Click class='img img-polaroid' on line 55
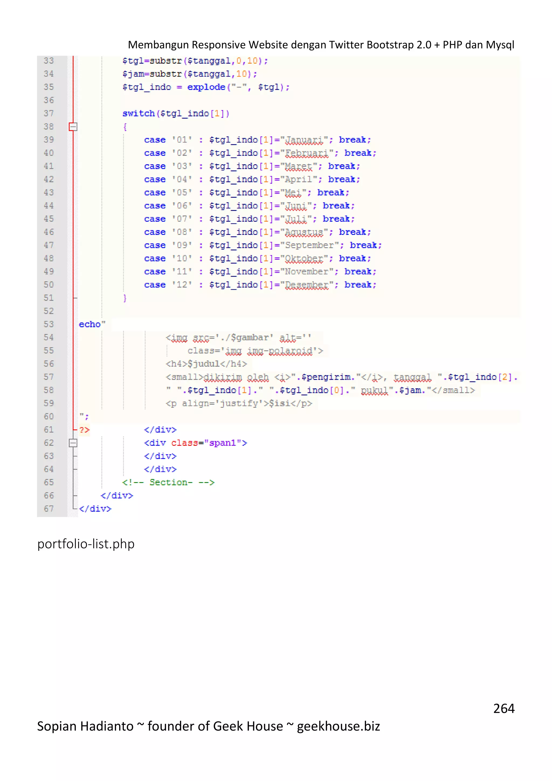The image size is (552, 781). [x=255, y=351]
